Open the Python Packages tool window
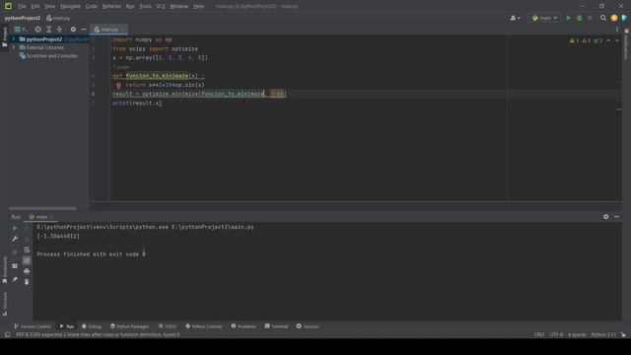The image size is (631, 355). click(129, 326)
